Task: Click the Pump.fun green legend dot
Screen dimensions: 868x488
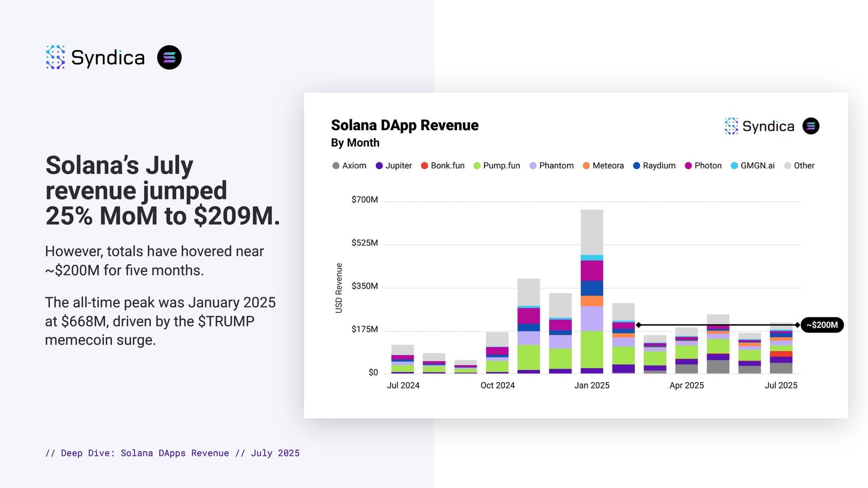Action: (477, 166)
